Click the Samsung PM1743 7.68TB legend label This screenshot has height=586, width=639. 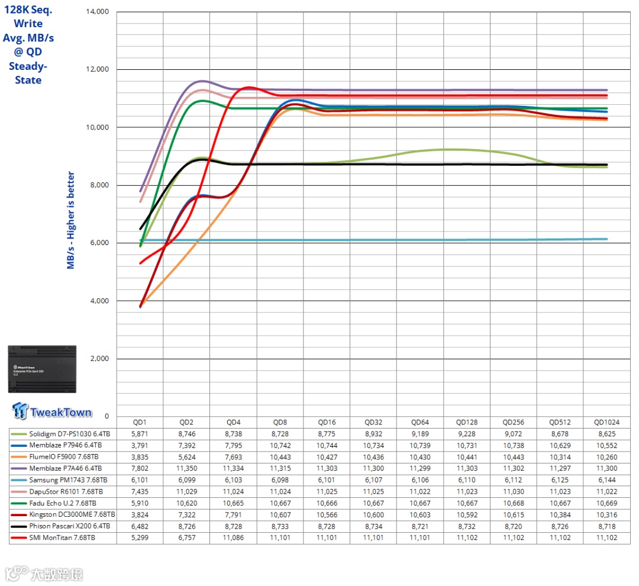pyautogui.click(x=68, y=480)
